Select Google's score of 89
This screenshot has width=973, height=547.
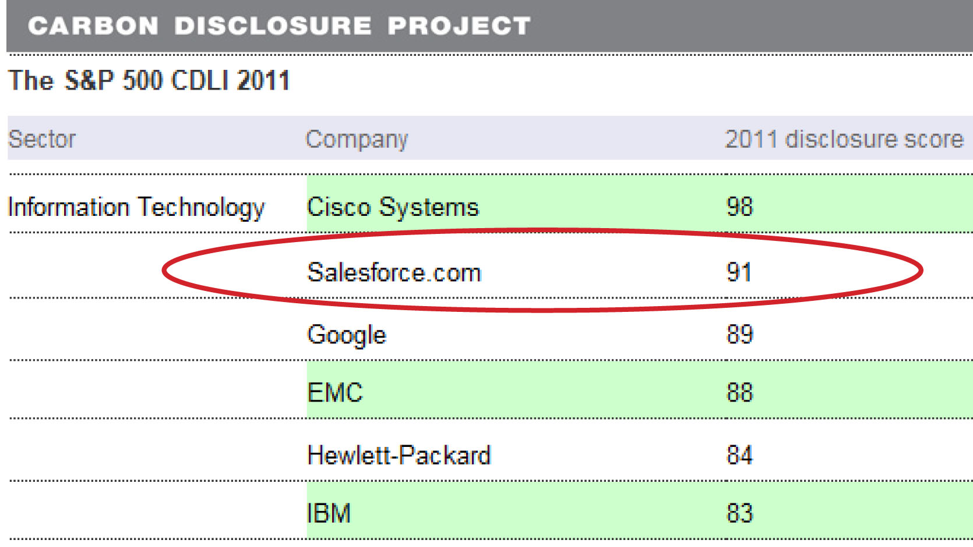(x=739, y=335)
